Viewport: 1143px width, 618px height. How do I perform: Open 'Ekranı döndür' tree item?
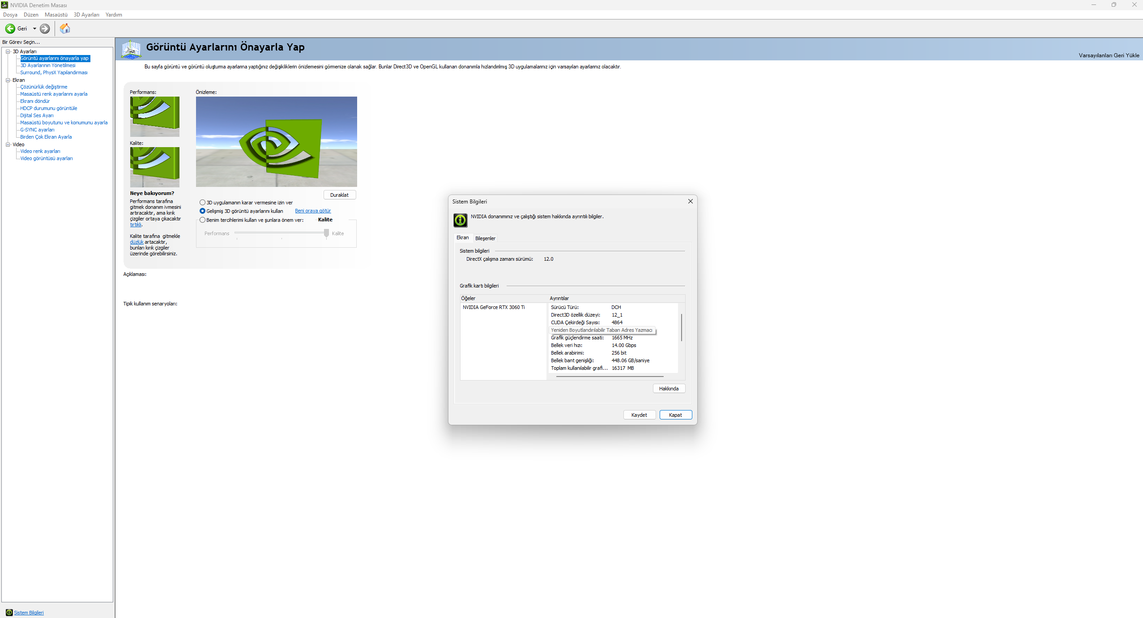coord(35,101)
